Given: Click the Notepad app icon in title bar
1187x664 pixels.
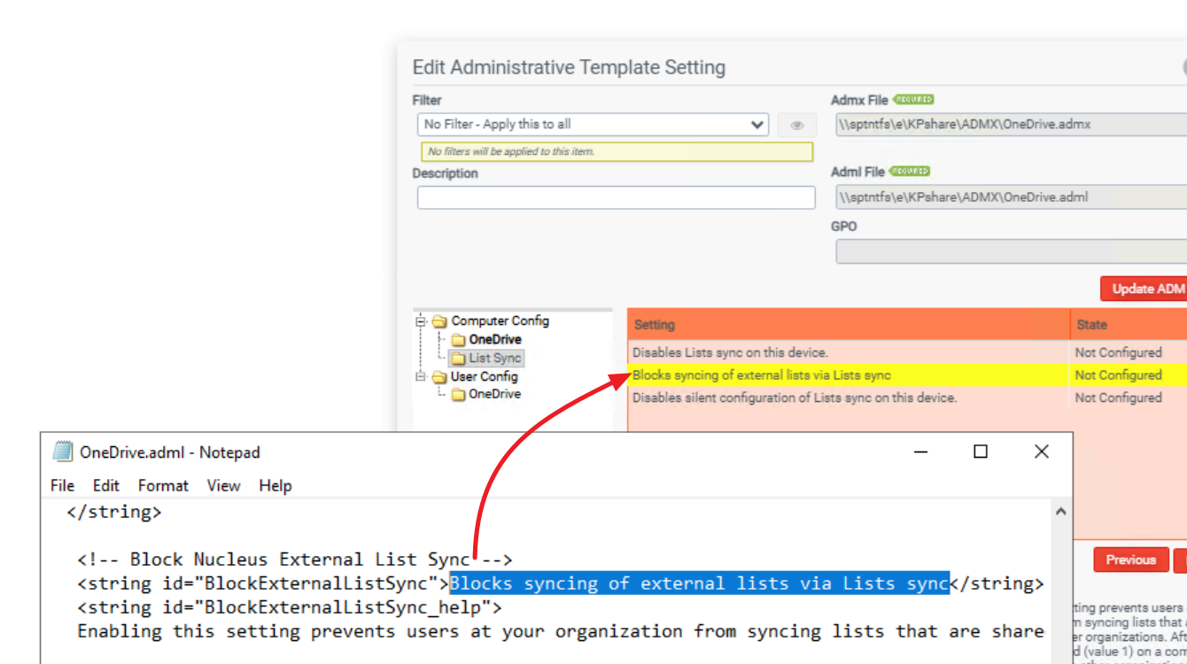Looking at the screenshot, I should point(62,452).
